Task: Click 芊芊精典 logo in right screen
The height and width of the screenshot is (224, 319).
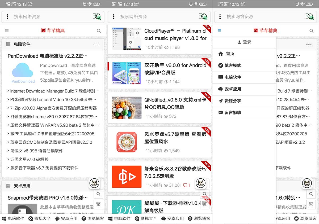Action: pos(266,30)
